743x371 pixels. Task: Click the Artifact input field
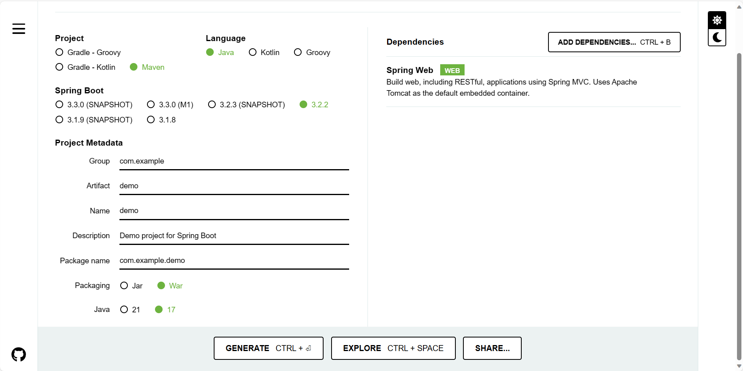234,186
